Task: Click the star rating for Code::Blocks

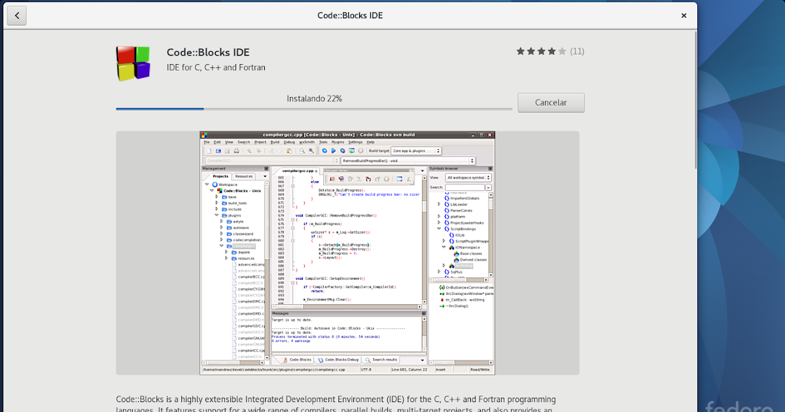Action: (541, 51)
